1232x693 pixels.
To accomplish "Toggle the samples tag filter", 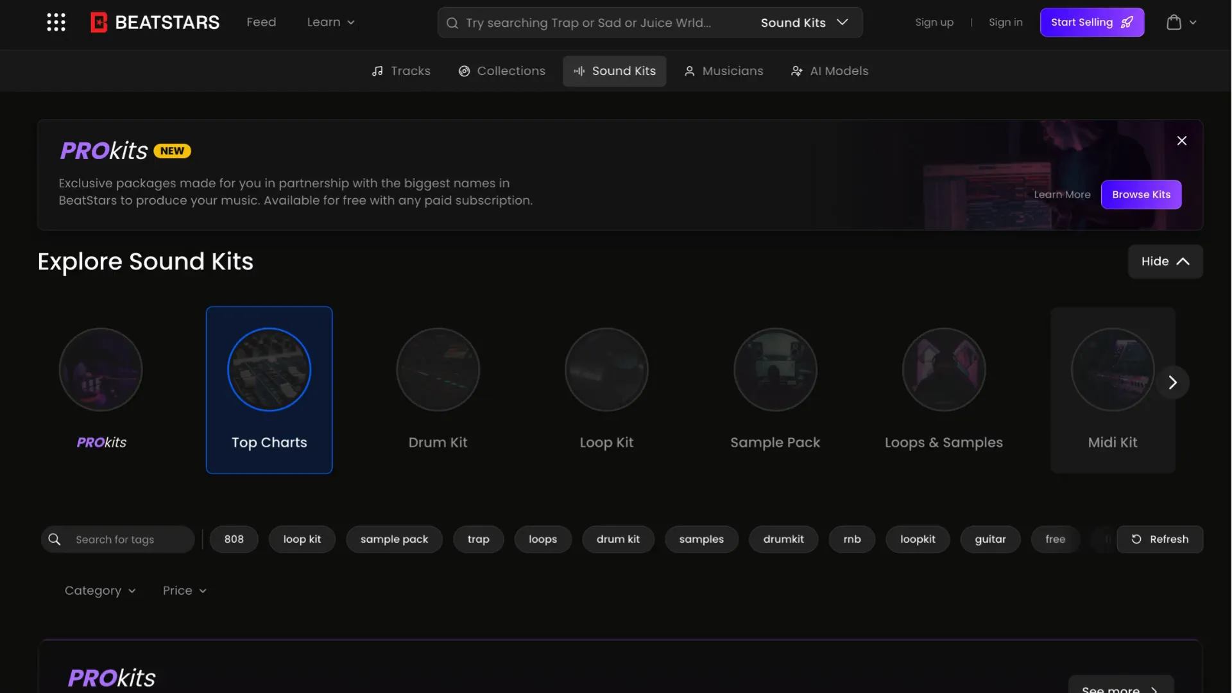I will coord(702,540).
